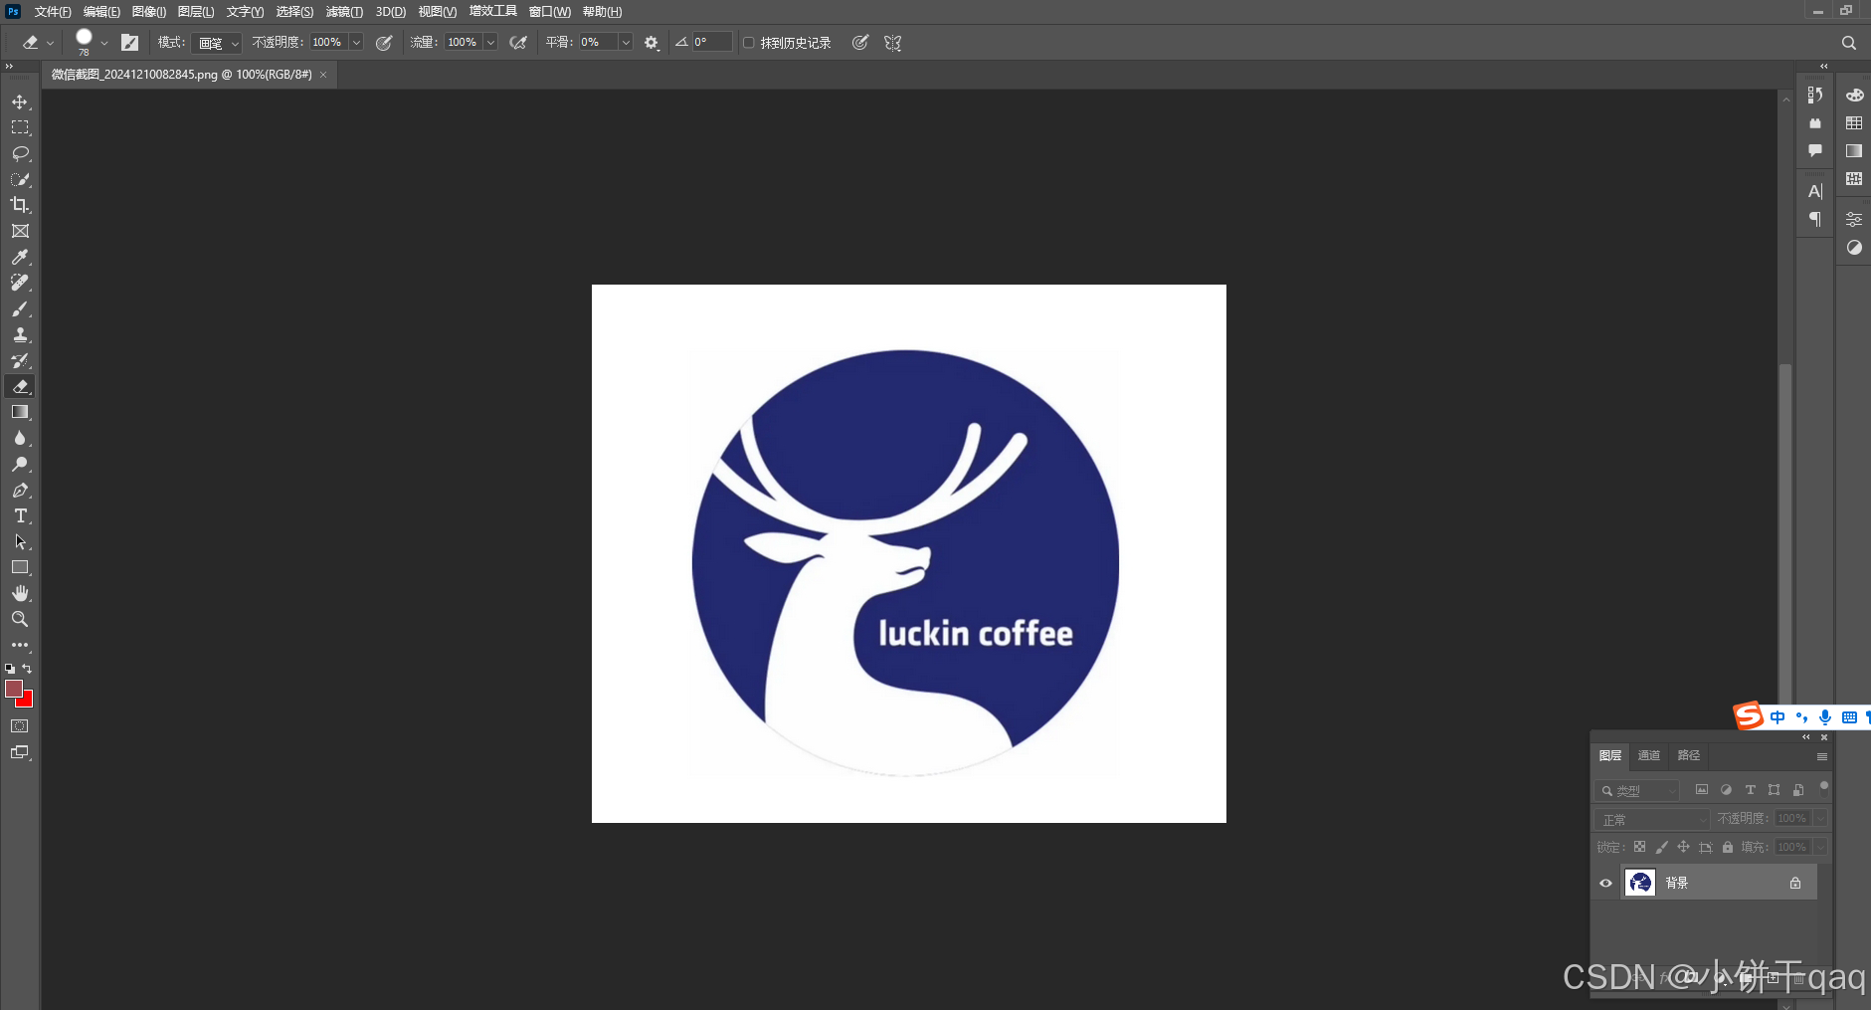Close the document tab 微信截图_20241210082845.png
This screenshot has height=1010, width=1871.
pyautogui.click(x=323, y=75)
